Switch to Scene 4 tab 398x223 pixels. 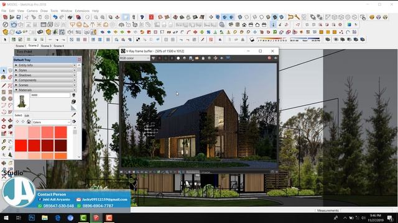[58, 46]
